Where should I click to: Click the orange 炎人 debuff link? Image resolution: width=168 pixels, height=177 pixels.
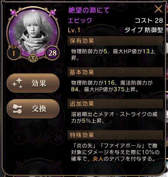click(98, 159)
